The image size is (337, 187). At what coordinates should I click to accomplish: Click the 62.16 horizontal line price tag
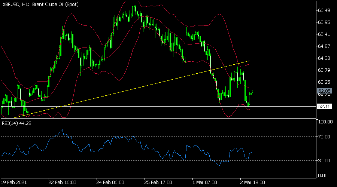coord(324,106)
